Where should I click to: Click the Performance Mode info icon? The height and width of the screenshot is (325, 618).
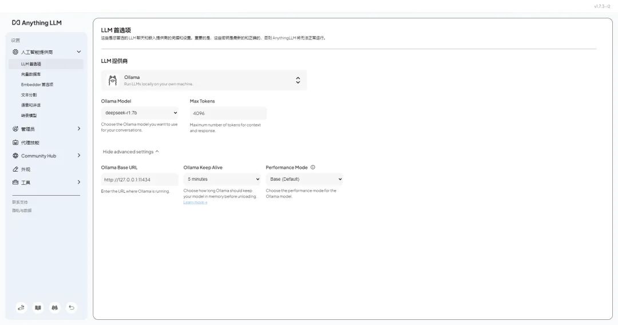pyautogui.click(x=313, y=167)
